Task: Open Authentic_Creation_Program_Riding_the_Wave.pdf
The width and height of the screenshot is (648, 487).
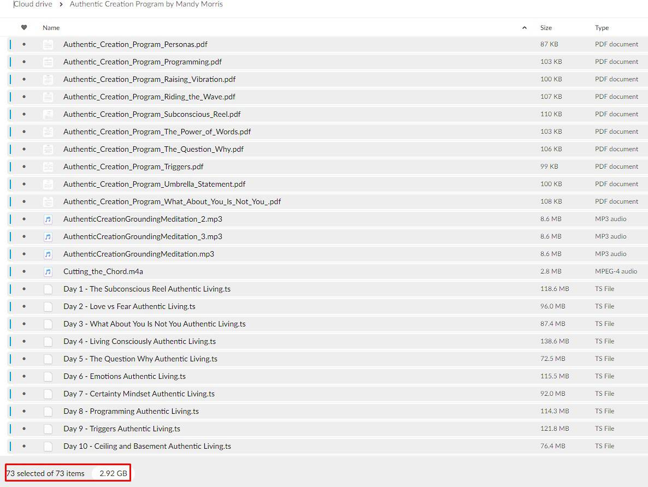Action: [149, 97]
